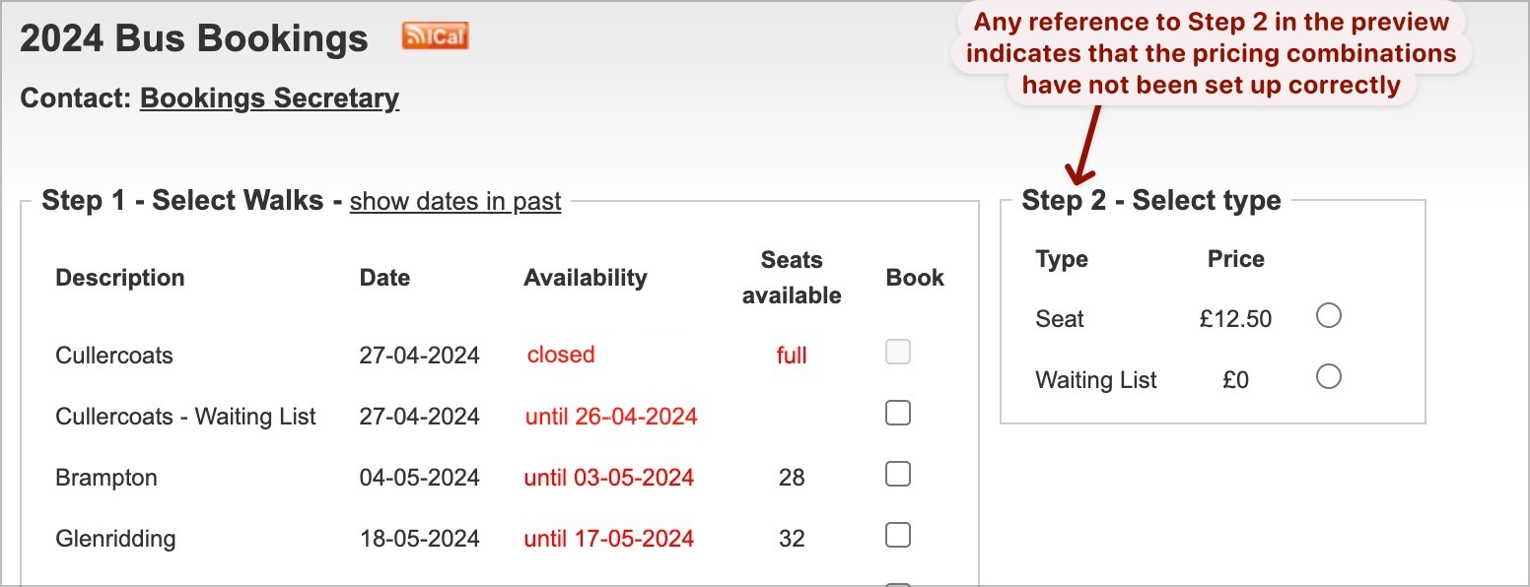Click the Step 2 - Select type title
1530x587 pixels.
[x=1151, y=201]
